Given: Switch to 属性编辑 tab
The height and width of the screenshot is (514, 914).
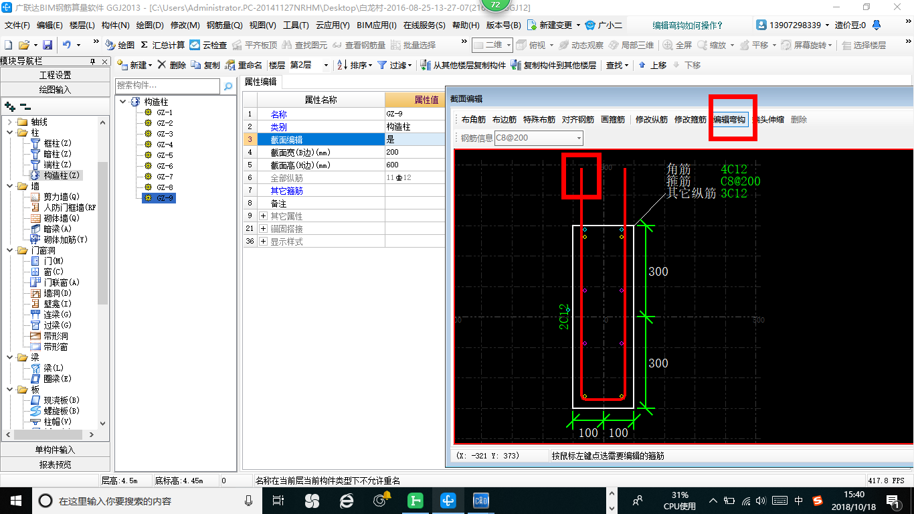Looking at the screenshot, I should tap(261, 82).
